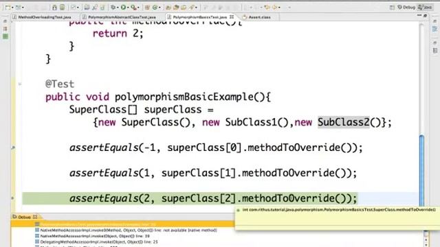Click the editor vertical scrollbar thumb

[421, 171]
